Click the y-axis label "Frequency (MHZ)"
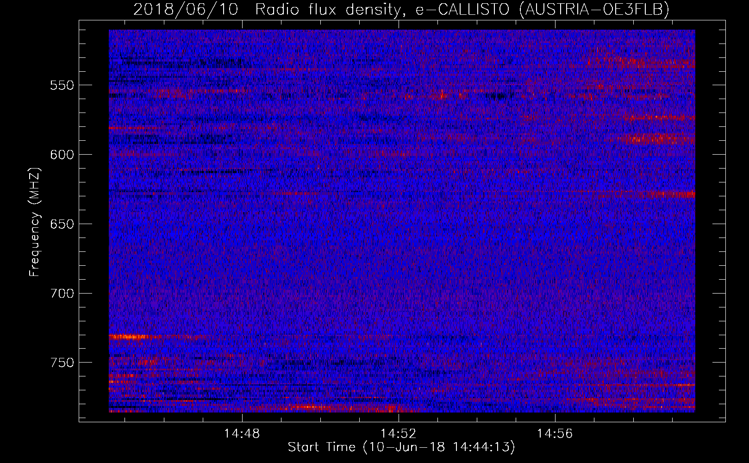The height and width of the screenshot is (463, 749). (35, 222)
